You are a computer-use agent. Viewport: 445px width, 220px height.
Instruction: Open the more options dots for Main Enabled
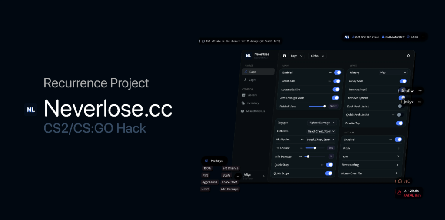[x=330, y=73]
